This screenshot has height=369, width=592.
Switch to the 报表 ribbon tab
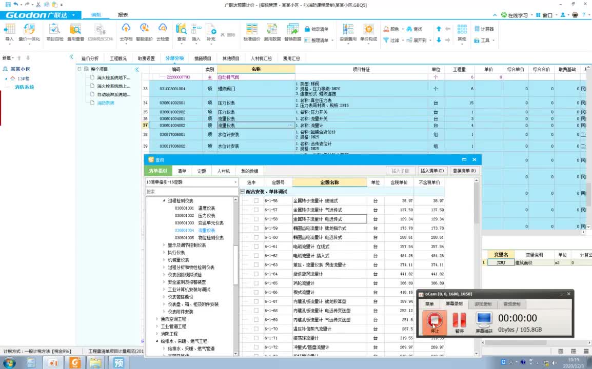click(x=123, y=15)
